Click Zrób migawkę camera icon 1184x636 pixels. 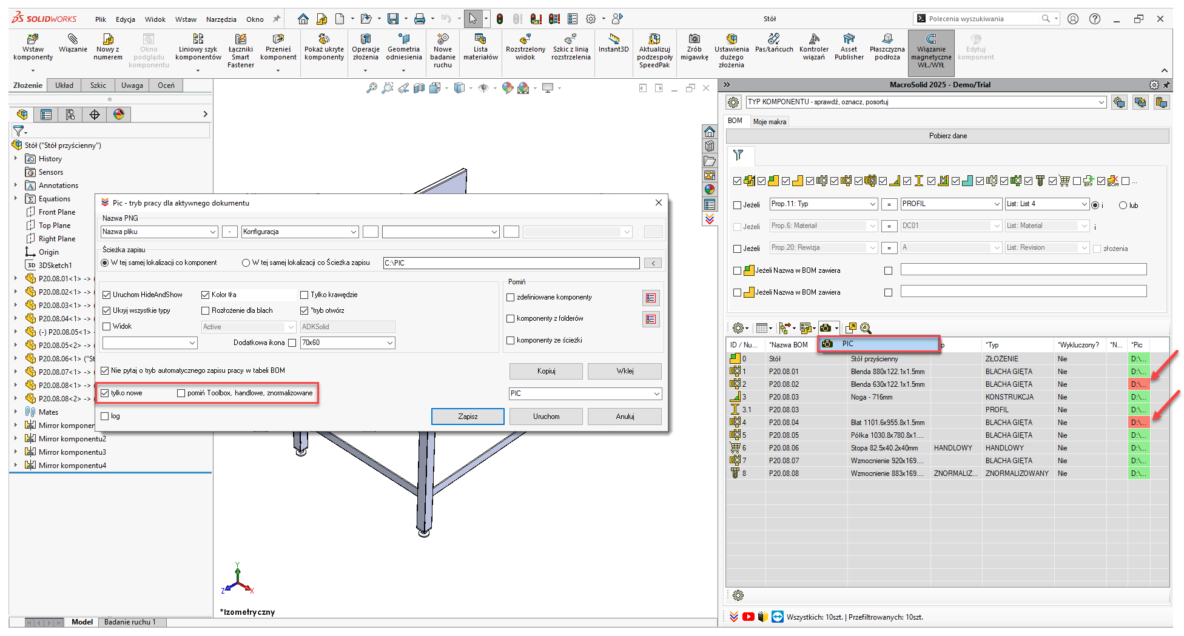tap(694, 39)
